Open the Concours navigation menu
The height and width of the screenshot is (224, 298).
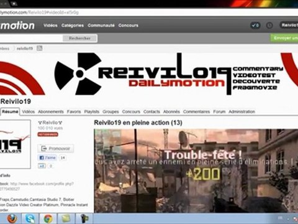129,26
